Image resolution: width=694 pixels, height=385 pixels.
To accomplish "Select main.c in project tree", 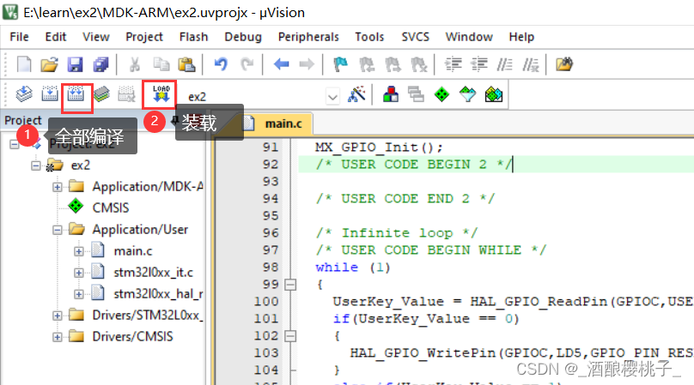I will (133, 251).
